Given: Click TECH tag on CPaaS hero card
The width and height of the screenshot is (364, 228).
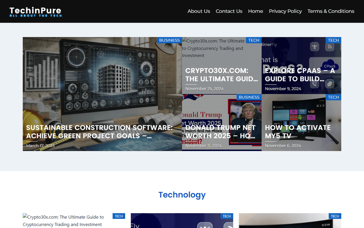Looking at the screenshot, I should pyautogui.click(x=333, y=40).
